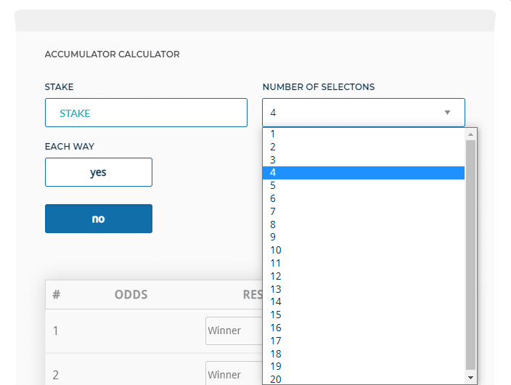Image resolution: width=511 pixels, height=385 pixels.
Task: Click the scroll up arrow in the dropdown
Action: [470, 134]
